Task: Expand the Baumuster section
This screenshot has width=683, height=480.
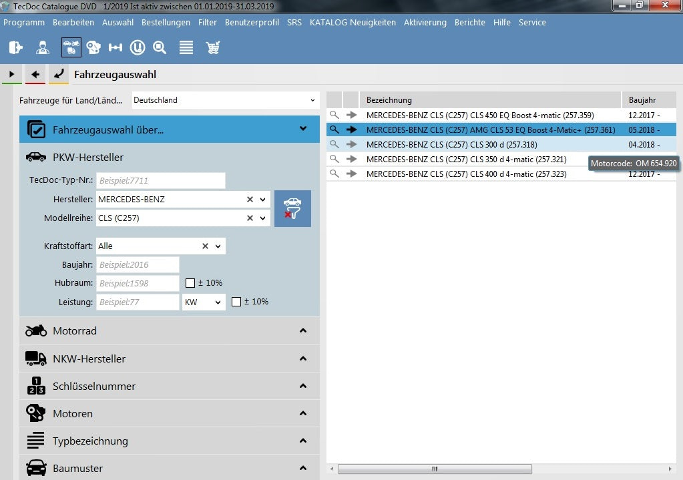Action: point(170,468)
